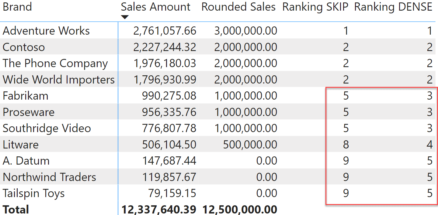Viewport: 438px width, 215px height.
Task: Click Tailspin Toys' Ranking DENSE value 5
Action: [x=429, y=193]
